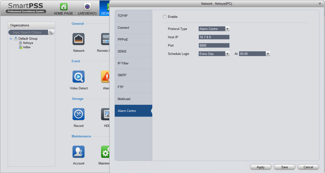
Task: Open the PPPoE settings tab
Action: (133, 40)
